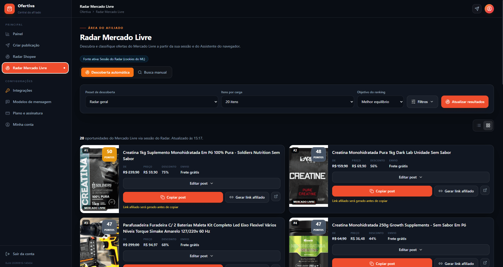Click Atualizar resultados button
The width and height of the screenshot is (503, 267).
point(465,102)
